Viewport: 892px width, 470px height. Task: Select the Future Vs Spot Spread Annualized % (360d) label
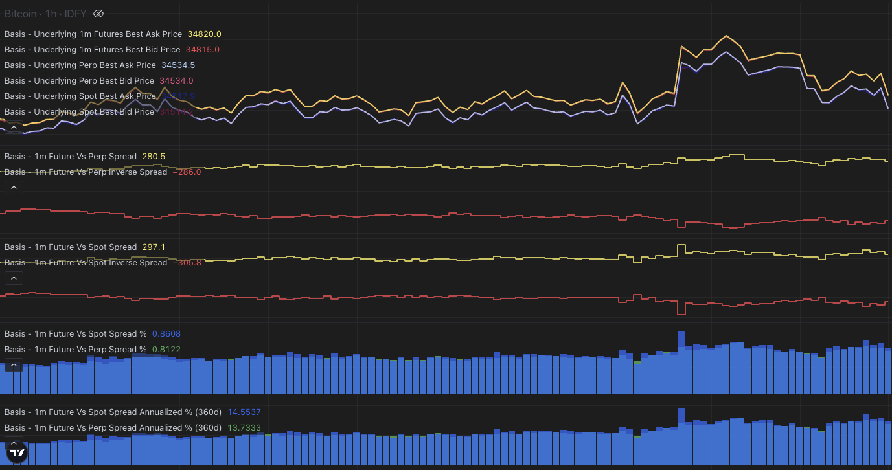pyautogui.click(x=113, y=412)
